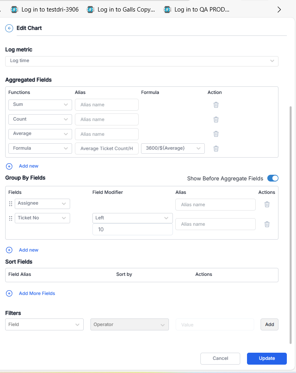Image resolution: width=296 pixels, height=373 pixels.
Task: Open the Left field modifier dropdown
Action: pyautogui.click(x=132, y=218)
